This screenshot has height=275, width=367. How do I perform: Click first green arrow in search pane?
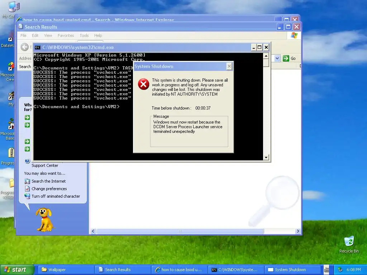coord(27,117)
